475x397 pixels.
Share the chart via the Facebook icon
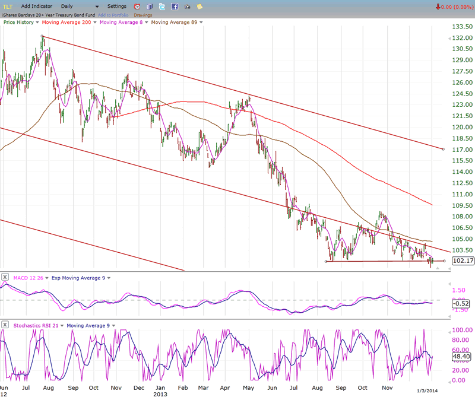click(175, 7)
